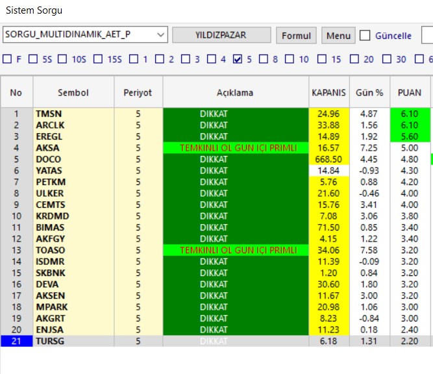Screen dimensions: 433x374
Task: Tick the 4 period checkbox
Action: click(212, 59)
